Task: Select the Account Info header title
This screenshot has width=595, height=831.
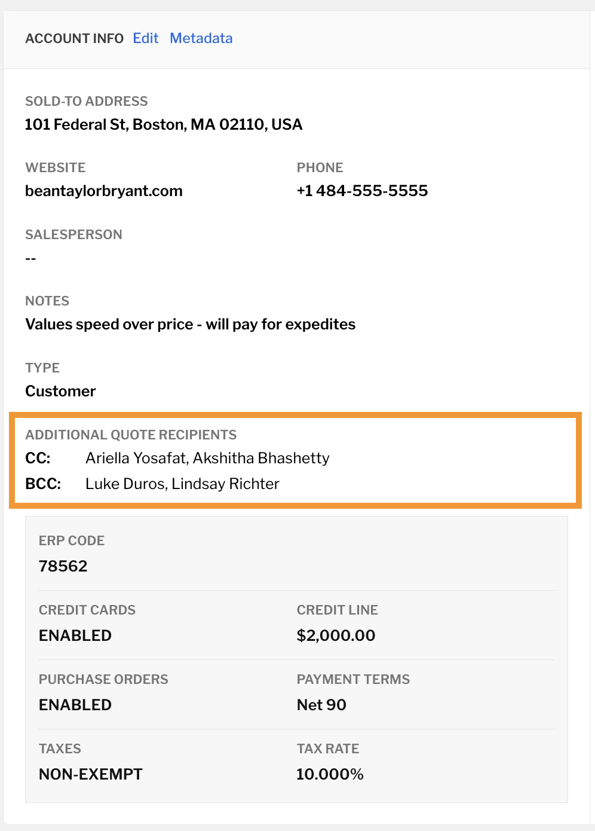Action: point(75,38)
